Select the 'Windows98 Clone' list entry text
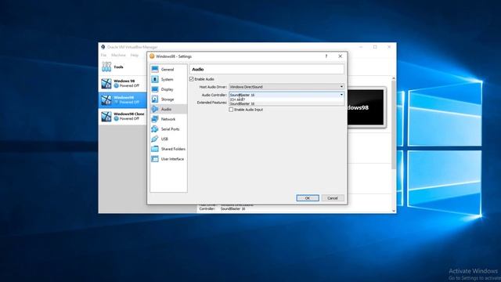The width and height of the screenshot is (501, 282). (x=128, y=114)
